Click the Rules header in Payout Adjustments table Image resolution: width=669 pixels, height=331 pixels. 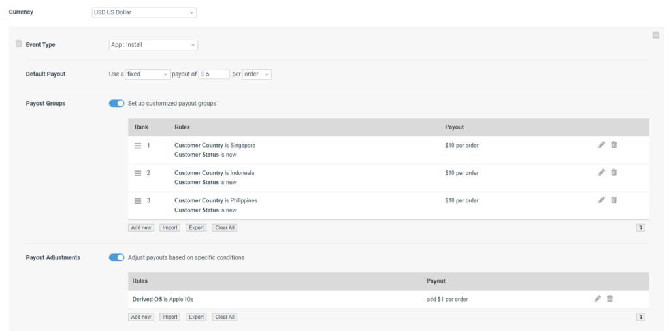[x=140, y=281]
